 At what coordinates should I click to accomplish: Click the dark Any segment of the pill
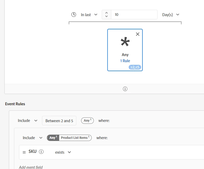coord(53,138)
